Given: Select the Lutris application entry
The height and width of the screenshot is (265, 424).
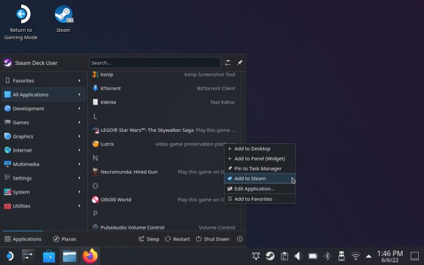Looking at the screenshot, I should pos(164,144).
